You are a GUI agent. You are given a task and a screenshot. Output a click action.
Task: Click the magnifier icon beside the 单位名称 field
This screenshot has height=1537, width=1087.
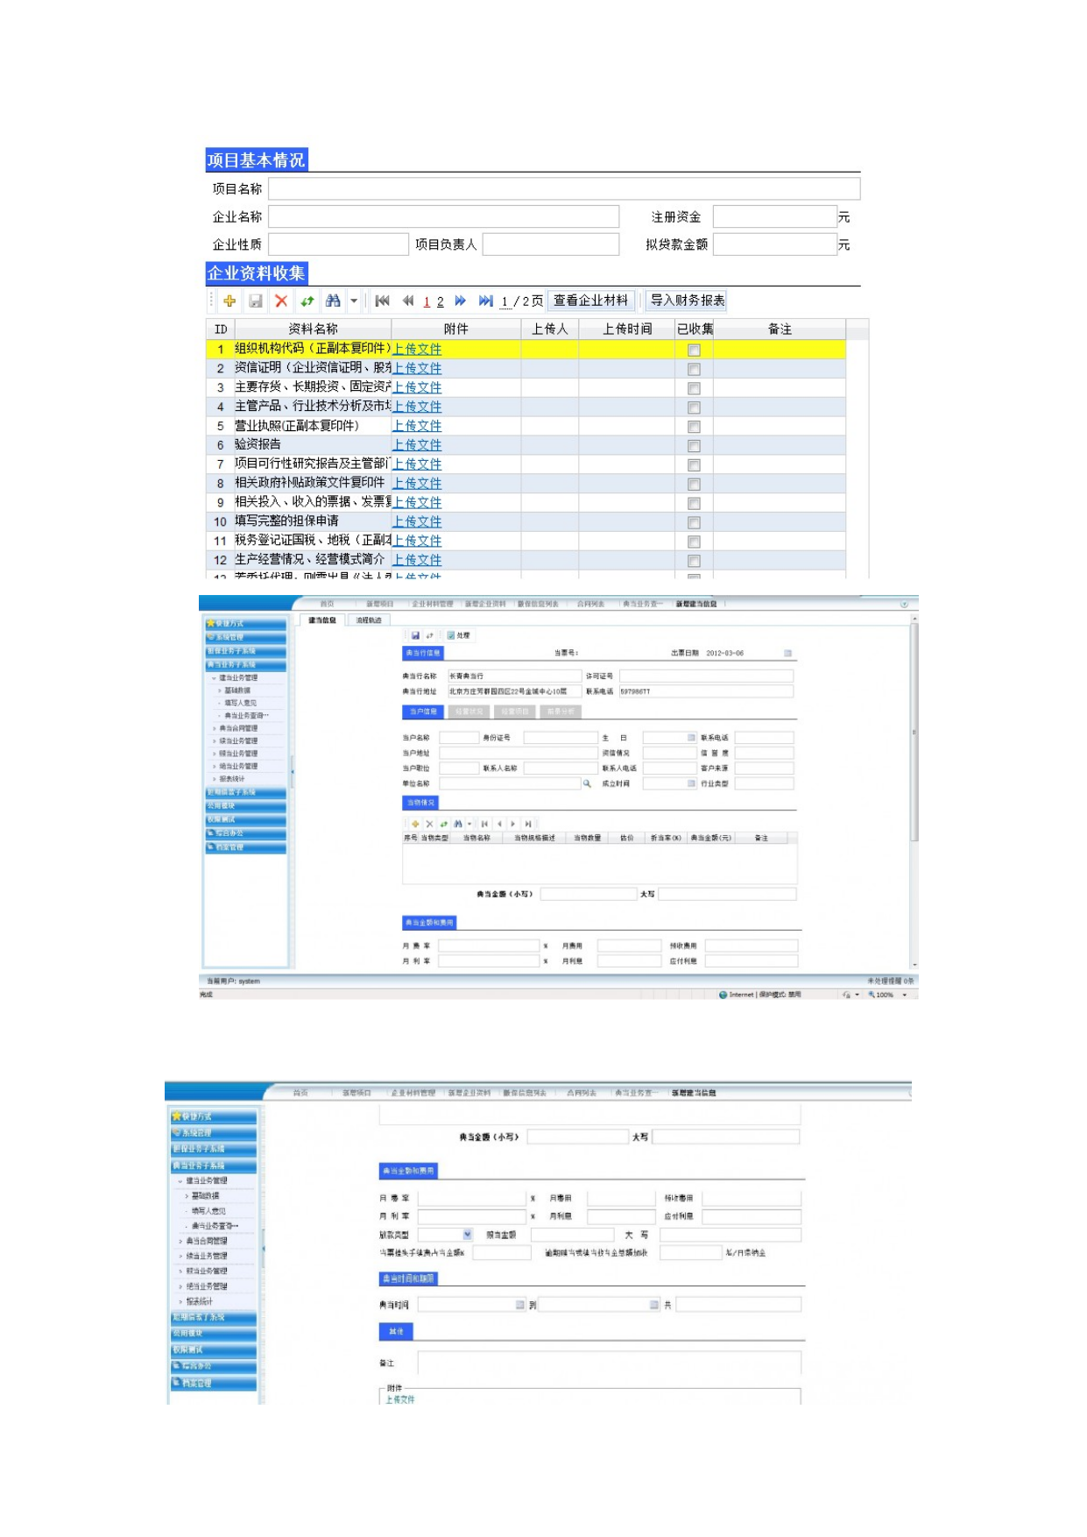pyautogui.click(x=587, y=783)
